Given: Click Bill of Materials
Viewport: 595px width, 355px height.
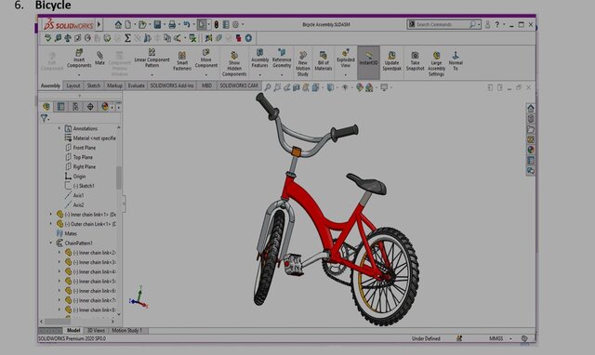Looking at the screenshot, I should [324, 61].
